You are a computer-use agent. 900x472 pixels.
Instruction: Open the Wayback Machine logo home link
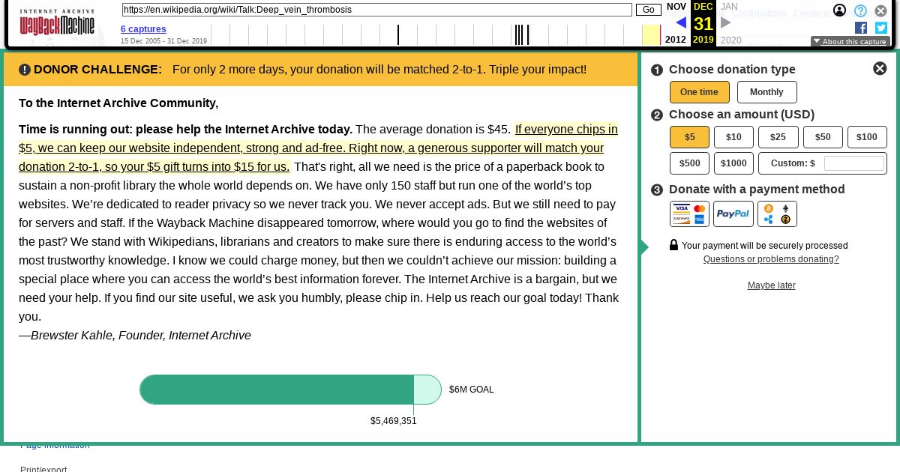tap(57, 22)
